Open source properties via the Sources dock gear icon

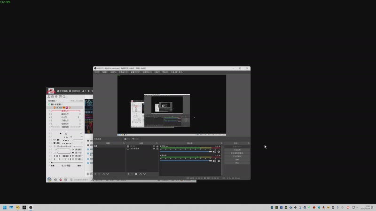coord(136,174)
